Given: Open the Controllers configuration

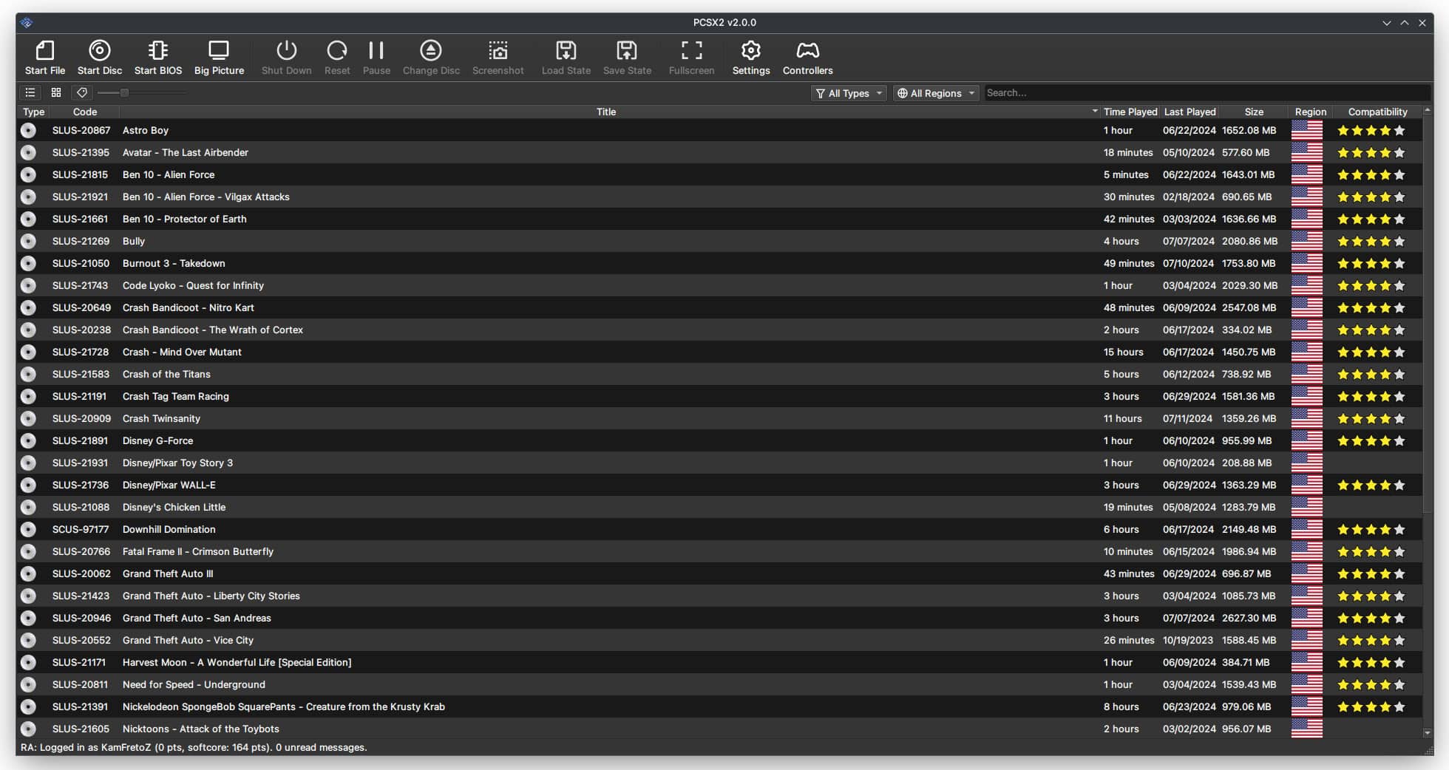Looking at the screenshot, I should (x=807, y=58).
